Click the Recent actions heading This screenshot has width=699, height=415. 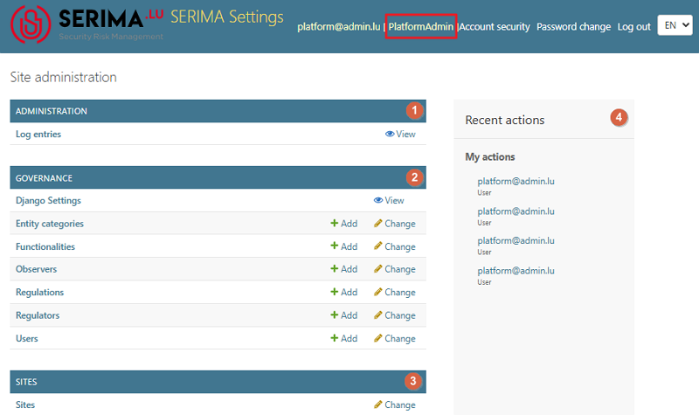[x=505, y=120]
